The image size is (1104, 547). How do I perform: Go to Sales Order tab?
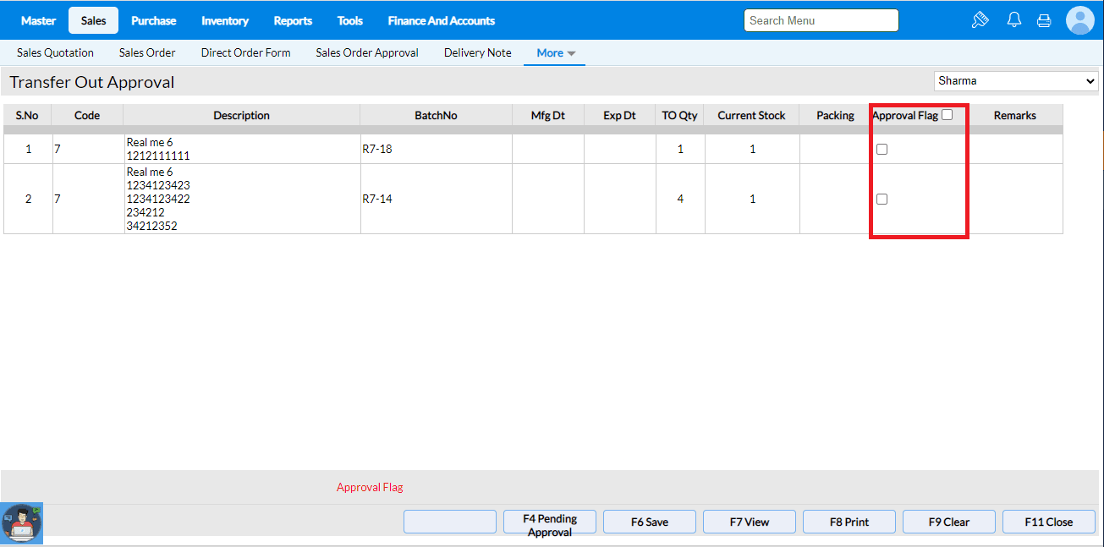pos(147,52)
